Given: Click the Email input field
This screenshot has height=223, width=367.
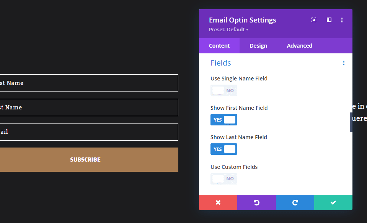Looking at the screenshot, I should click(x=89, y=132).
